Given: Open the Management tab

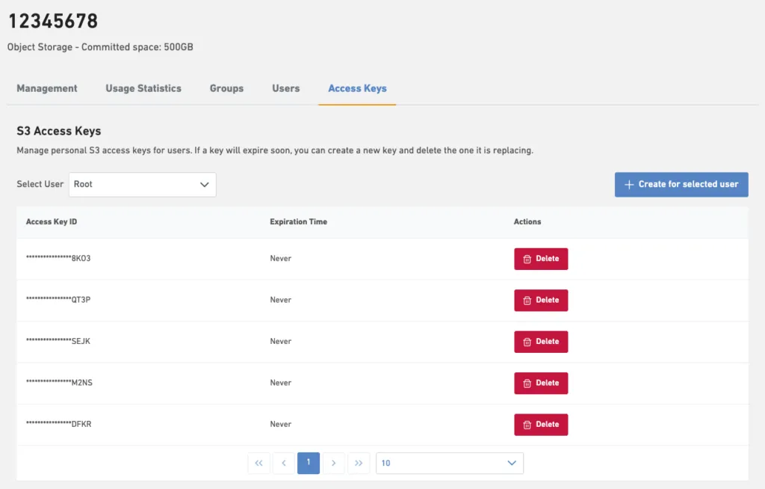Looking at the screenshot, I should click(x=47, y=88).
